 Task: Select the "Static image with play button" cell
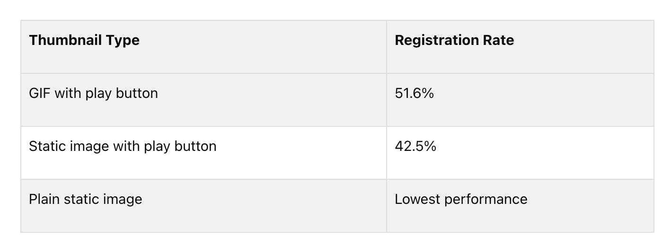pyautogui.click(x=123, y=146)
